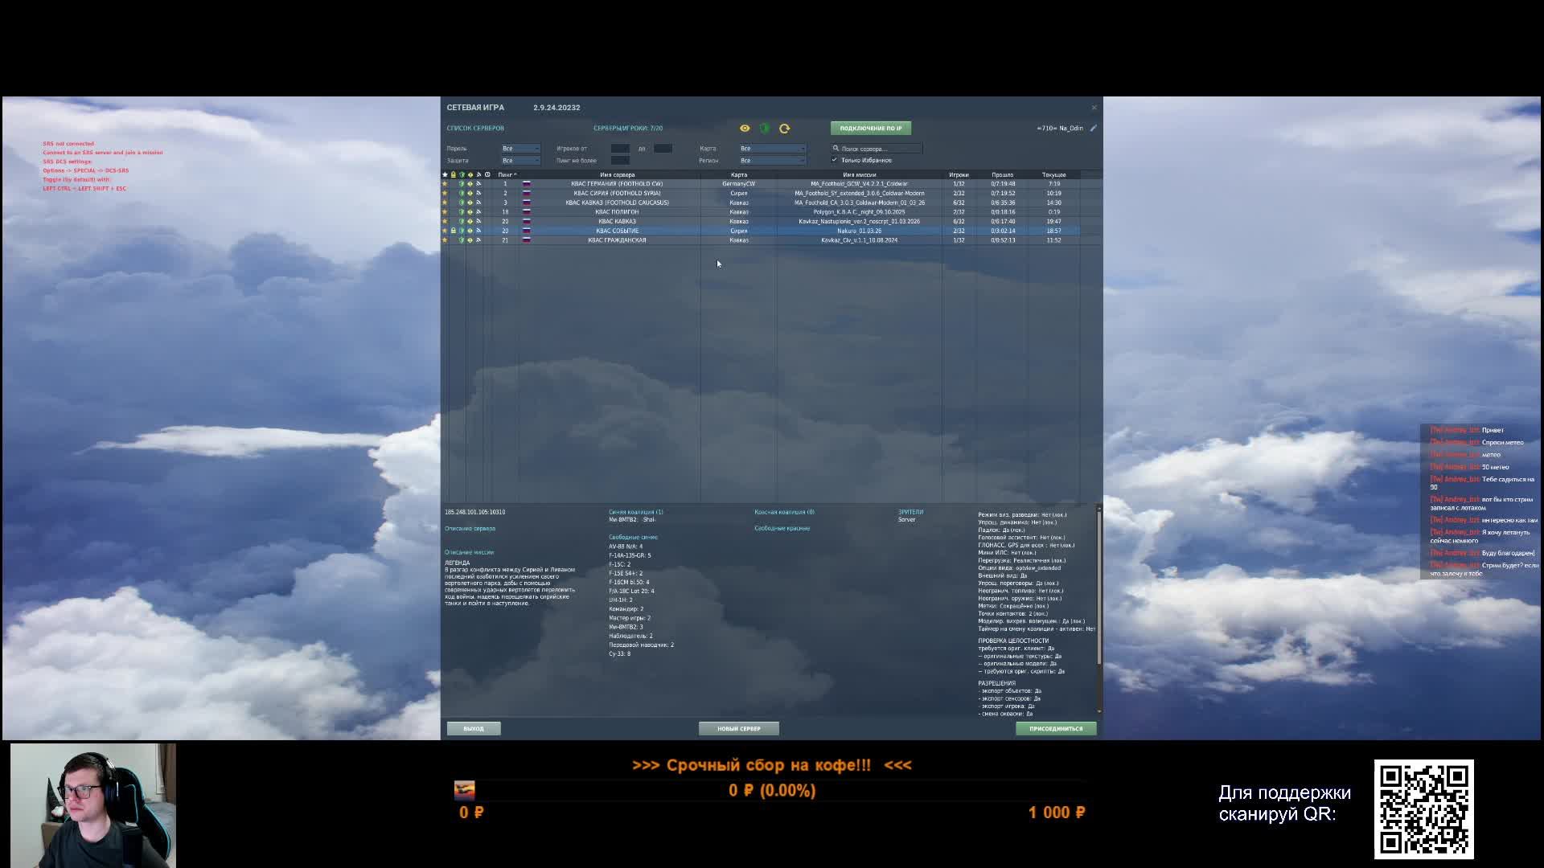Viewport: 1544px width, 868px height.
Task: Click search magnifier icon in server search
Action: click(836, 149)
